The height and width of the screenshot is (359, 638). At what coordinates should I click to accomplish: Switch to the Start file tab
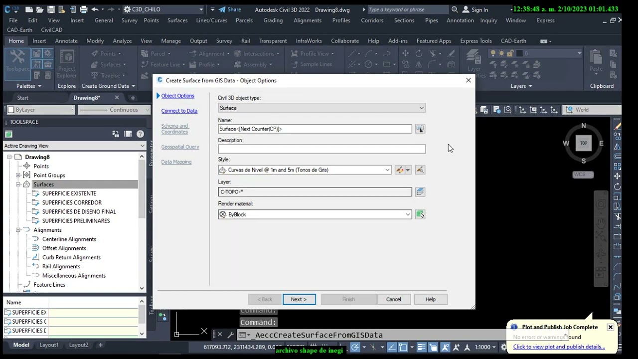tap(22, 98)
